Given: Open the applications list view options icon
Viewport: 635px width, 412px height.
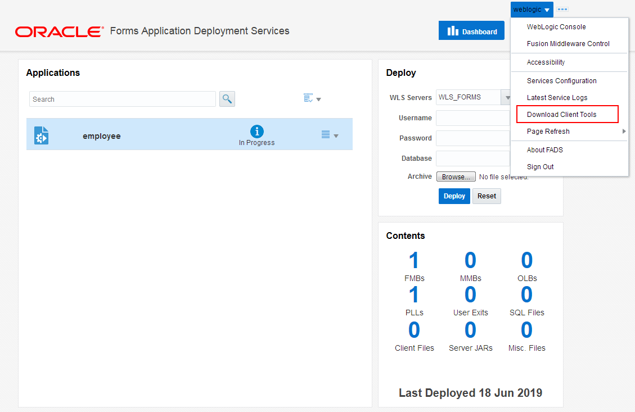Looking at the screenshot, I should (x=312, y=98).
